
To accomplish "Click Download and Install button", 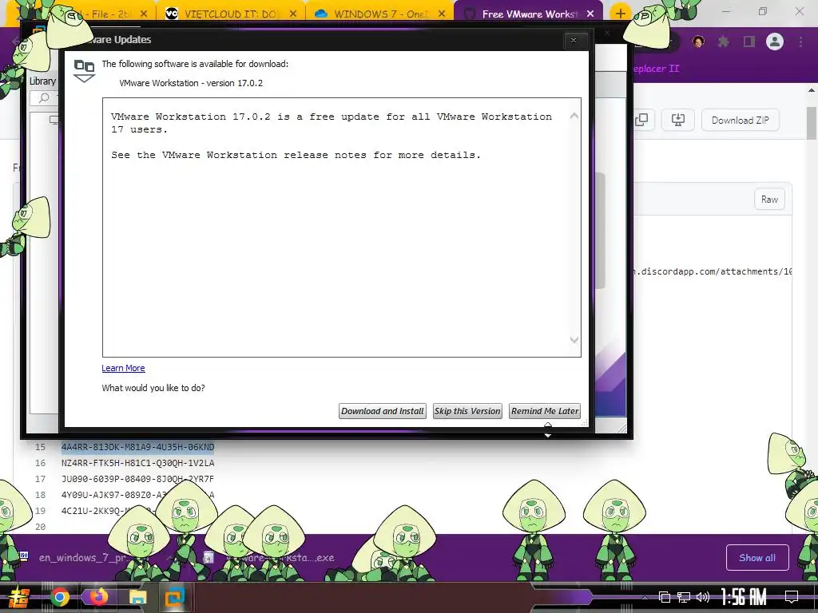I will [383, 411].
